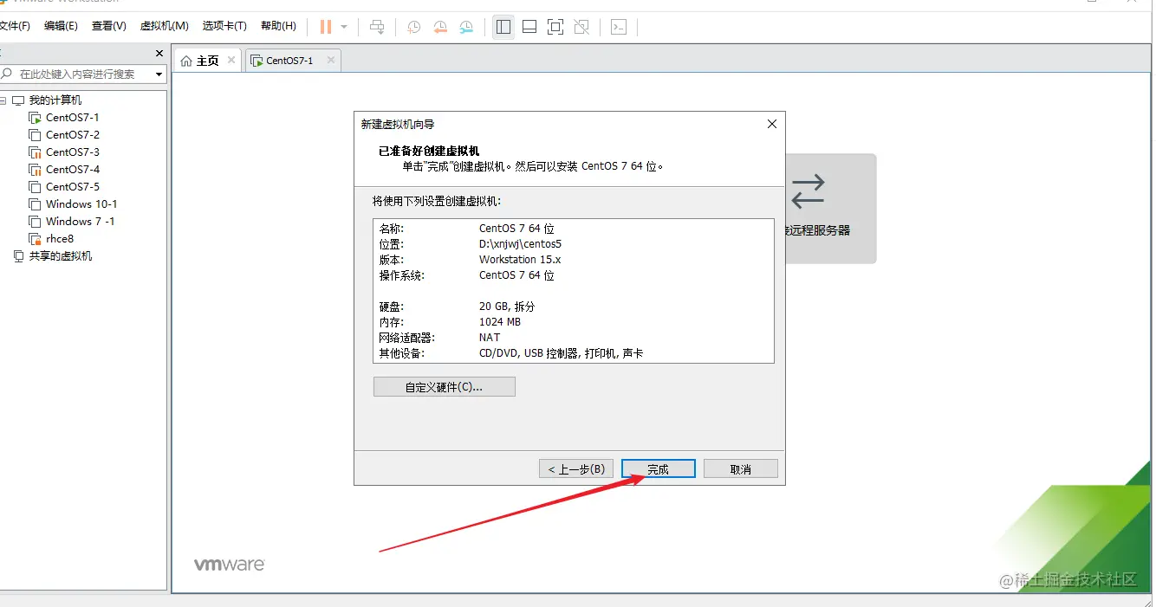Select CentOS7-5 in the library tree
Viewport: 1156px width, 607px height.
pos(73,187)
